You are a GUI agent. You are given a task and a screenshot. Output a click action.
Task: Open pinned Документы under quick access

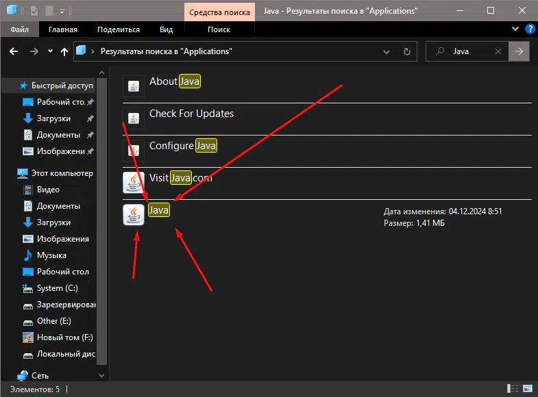point(58,135)
